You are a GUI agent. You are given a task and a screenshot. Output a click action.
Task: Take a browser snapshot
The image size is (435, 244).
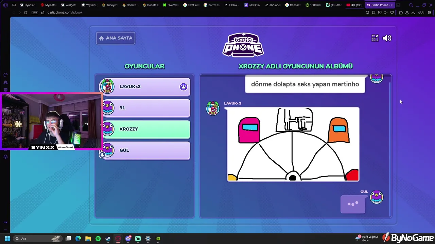tap(373, 13)
